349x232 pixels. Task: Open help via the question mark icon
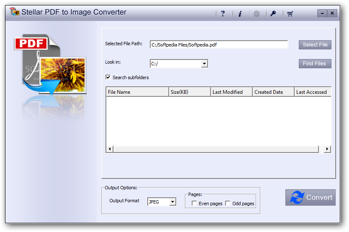(x=223, y=14)
